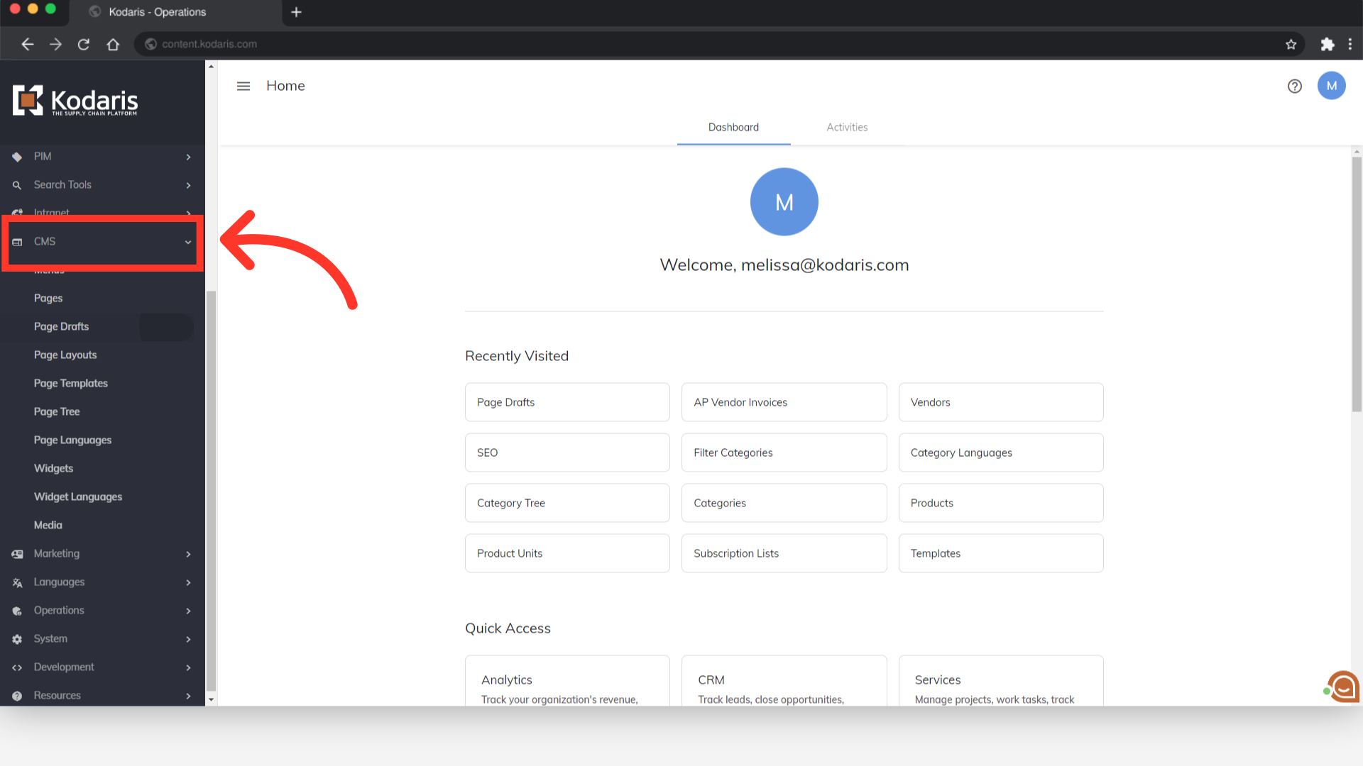This screenshot has height=766, width=1363.
Task: Click the hamburger menu icon beside Home
Action: click(x=243, y=86)
